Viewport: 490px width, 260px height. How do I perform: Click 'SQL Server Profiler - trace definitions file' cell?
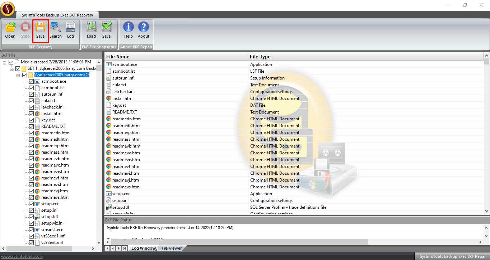click(288, 207)
